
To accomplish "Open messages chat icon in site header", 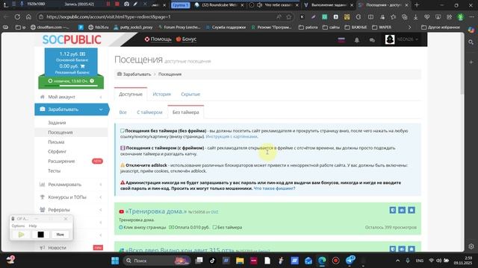I will [x=372, y=39].
